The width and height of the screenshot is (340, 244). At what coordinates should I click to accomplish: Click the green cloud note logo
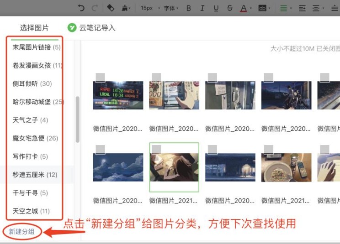[x=72, y=28]
